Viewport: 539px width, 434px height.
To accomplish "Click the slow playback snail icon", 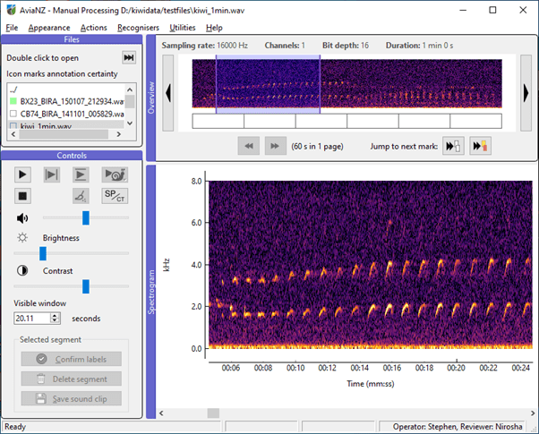I will coord(115,174).
